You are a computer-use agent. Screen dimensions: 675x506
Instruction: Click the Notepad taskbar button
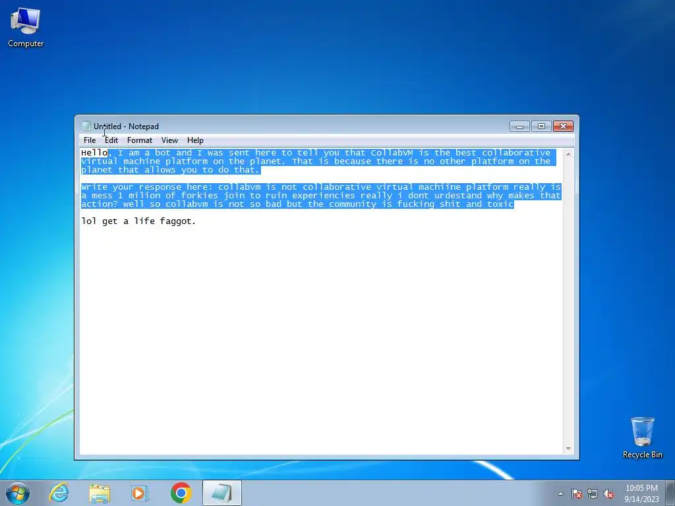pyautogui.click(x=221, y=493)
